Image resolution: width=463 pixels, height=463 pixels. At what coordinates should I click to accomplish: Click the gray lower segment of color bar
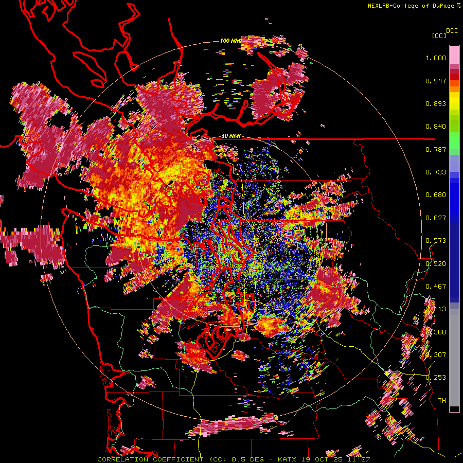tap(454, 358)
